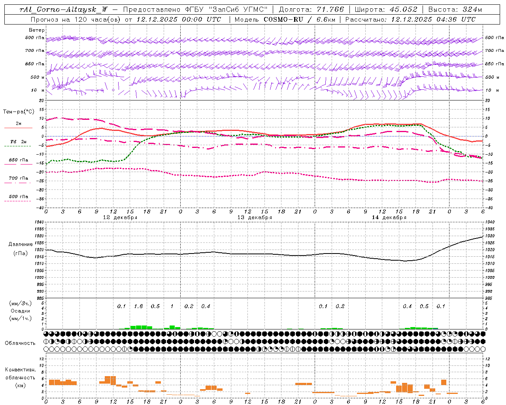506x405 pixels.
Task: Click the computed time 12.12.2025 04:36 UTC
Action: click(433, 19)
